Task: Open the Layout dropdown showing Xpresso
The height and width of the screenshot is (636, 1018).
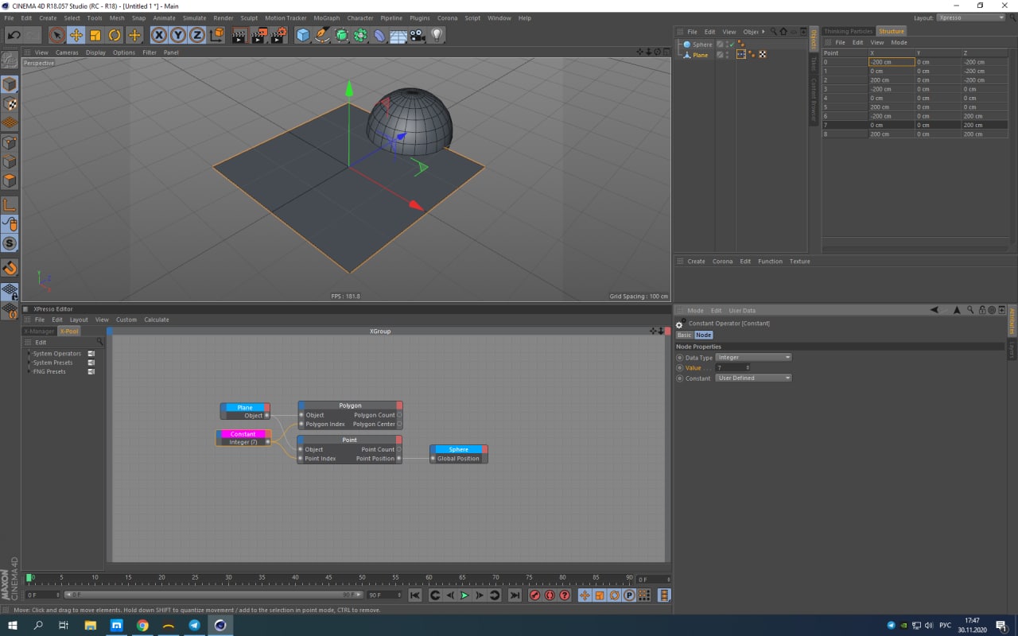Action: tap(970, 17)
